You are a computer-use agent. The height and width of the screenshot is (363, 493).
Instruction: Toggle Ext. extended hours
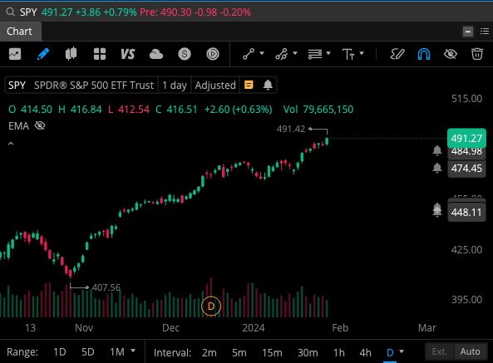coord(439,351)
